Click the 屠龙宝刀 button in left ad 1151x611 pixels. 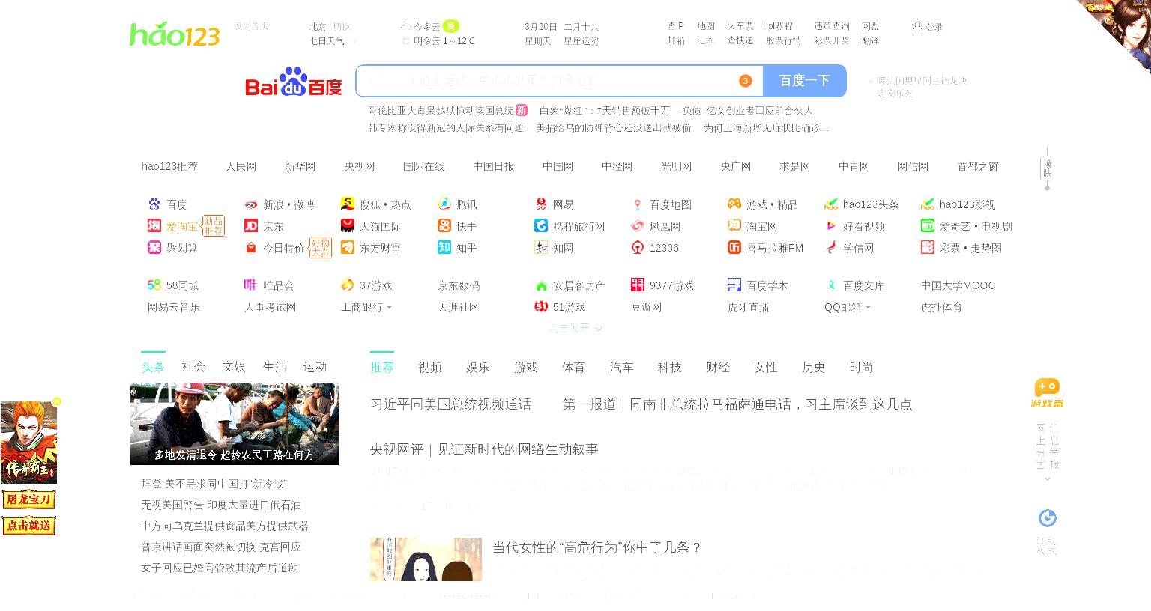pyautogui.click(x=29, y=499)
